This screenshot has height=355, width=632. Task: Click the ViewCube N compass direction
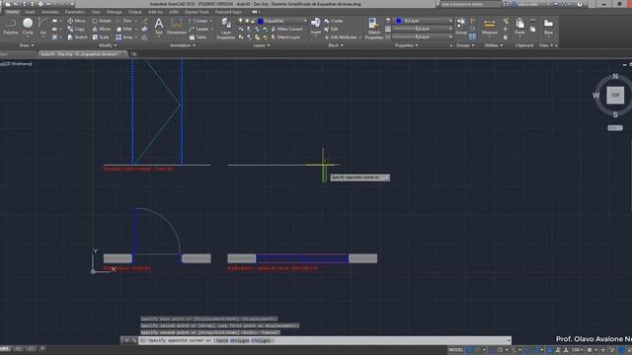pyautogui.click(x=615, y=76)
